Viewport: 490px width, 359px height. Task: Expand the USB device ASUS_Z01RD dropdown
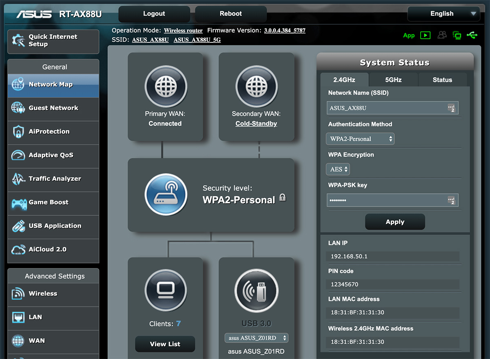point(256,338)
